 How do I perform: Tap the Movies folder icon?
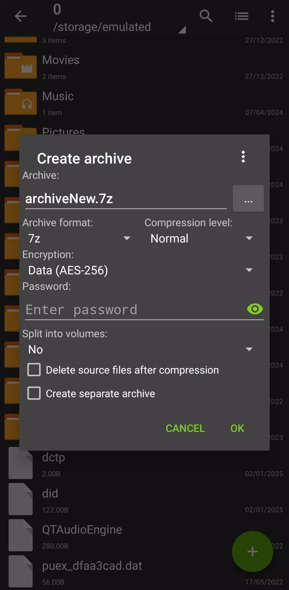[21, 66]
